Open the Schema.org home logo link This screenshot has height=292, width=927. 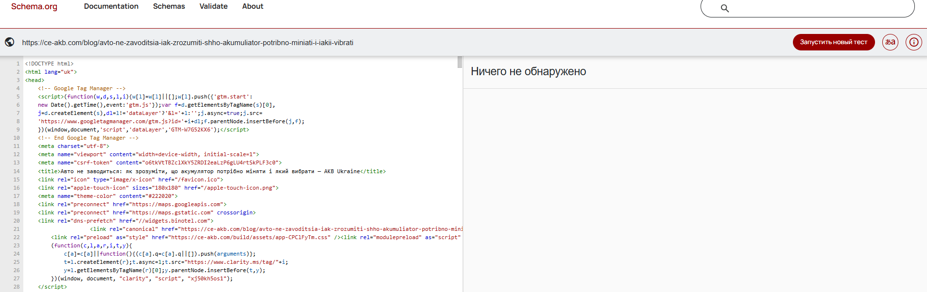(34, 7)
